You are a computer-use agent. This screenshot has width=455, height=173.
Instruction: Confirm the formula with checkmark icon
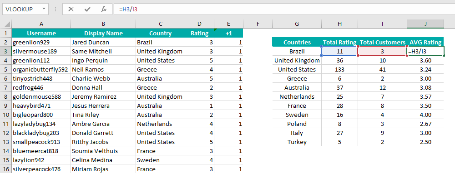[x=87, y=9]
